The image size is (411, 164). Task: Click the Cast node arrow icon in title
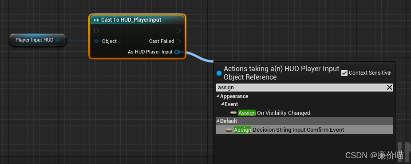pyautogui.click(x=96, y=20)
